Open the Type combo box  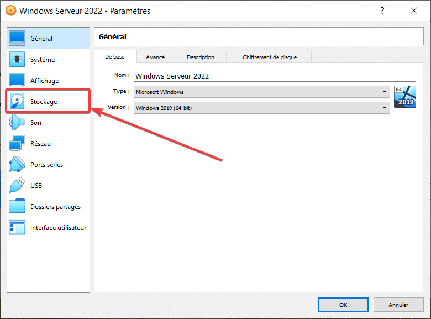(x=262, y=92)
